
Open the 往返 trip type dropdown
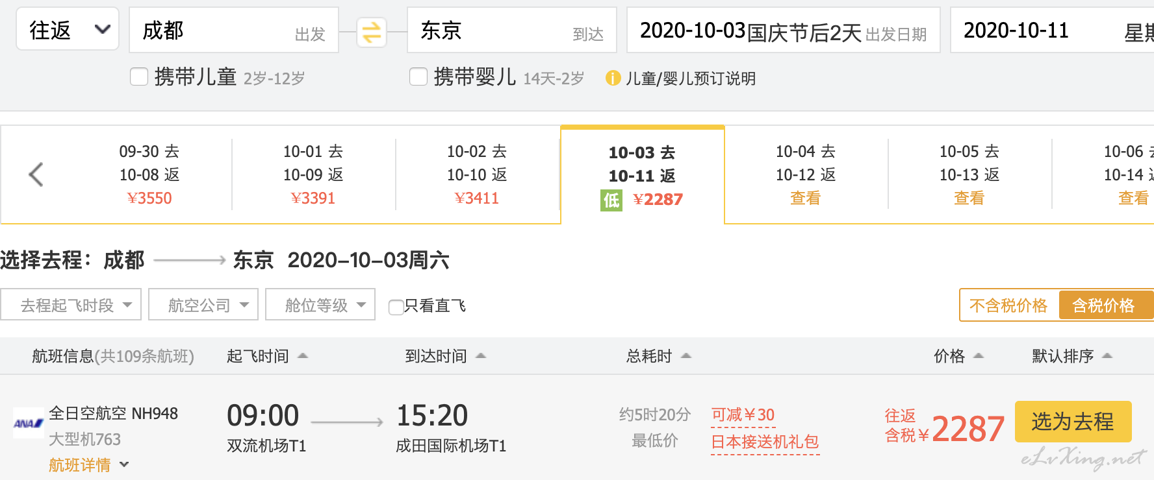coord(68,29)
